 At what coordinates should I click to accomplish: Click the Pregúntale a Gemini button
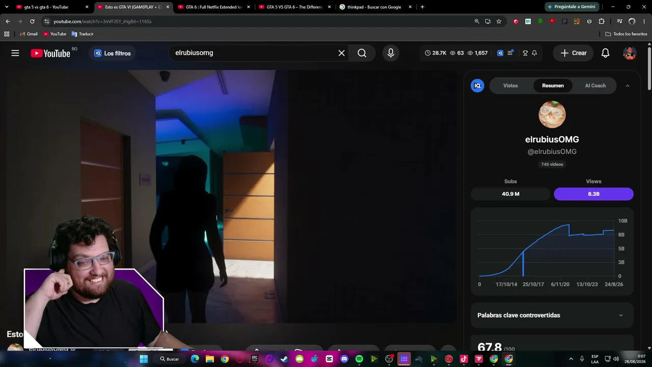572,7
